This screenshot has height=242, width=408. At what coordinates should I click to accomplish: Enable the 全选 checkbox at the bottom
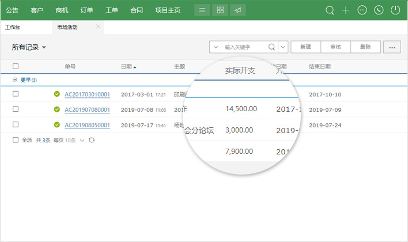point(16,140)
